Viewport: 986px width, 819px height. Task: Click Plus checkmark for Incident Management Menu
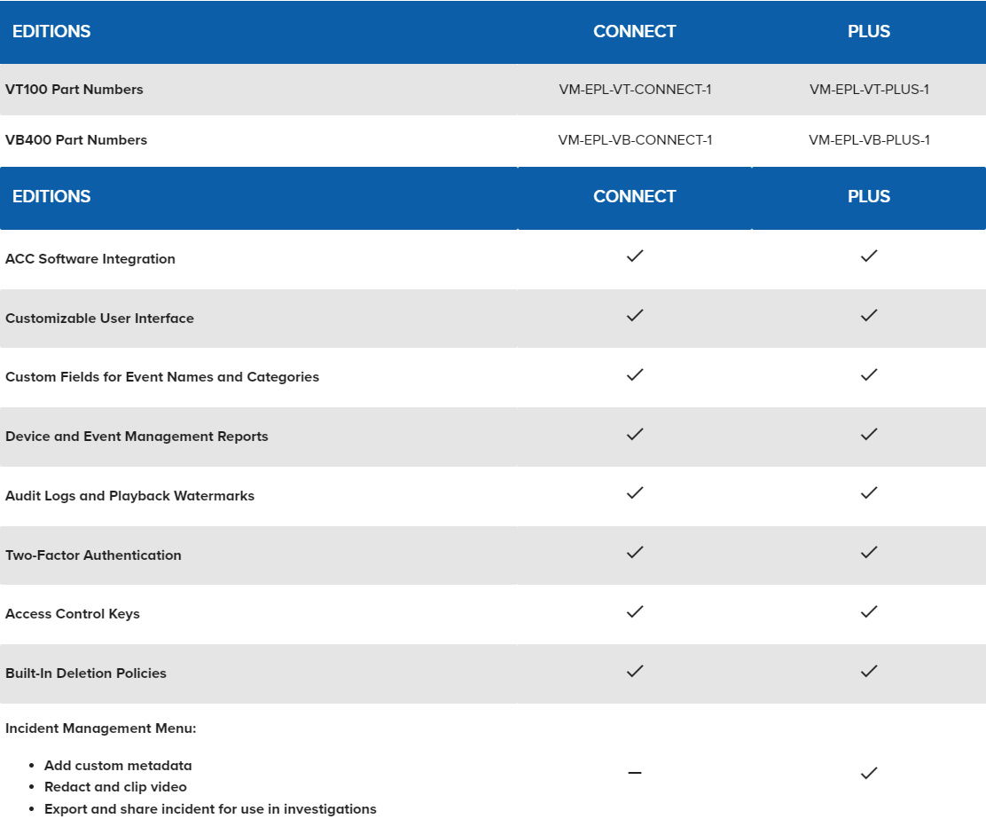click(868, 773)
